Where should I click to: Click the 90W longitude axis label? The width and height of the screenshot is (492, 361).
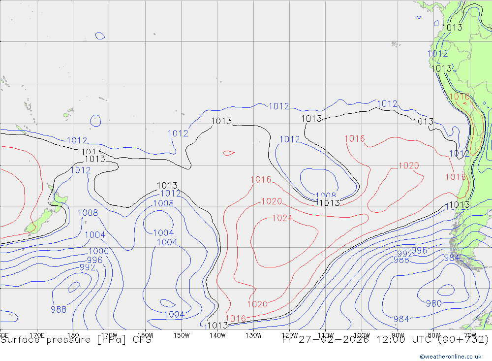398,335
